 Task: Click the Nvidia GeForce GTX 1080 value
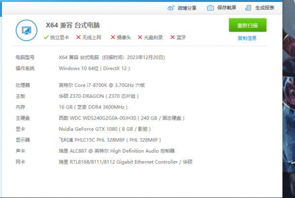pos(105,129)
